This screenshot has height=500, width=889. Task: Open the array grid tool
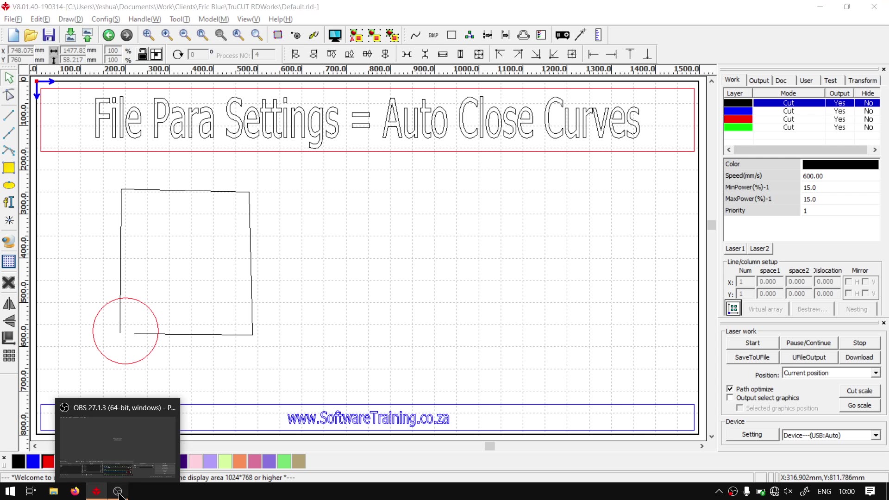pos(9,356)
